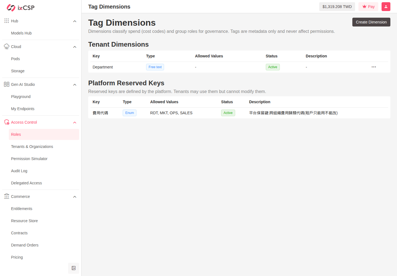397x276 pixels.
Task: Collapse the Gen AI Studio chevron
Action: click(75, 85)
